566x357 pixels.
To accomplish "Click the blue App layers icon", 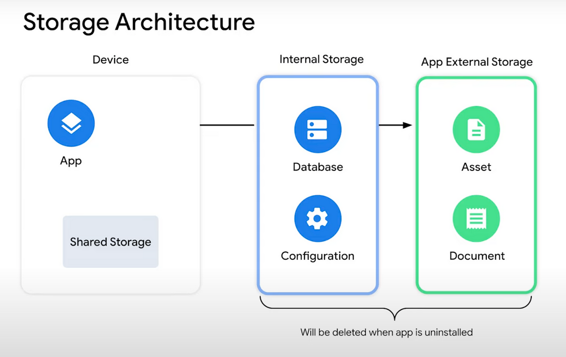I will (x=71, y=123).
